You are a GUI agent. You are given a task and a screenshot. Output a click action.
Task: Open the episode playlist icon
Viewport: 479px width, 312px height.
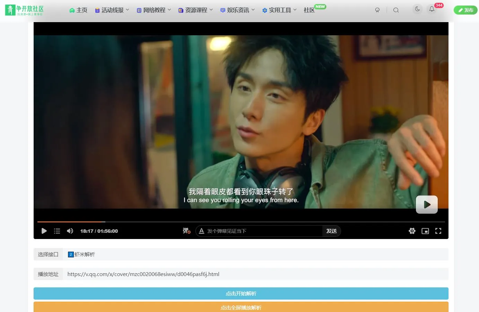(x=57, y=231)
